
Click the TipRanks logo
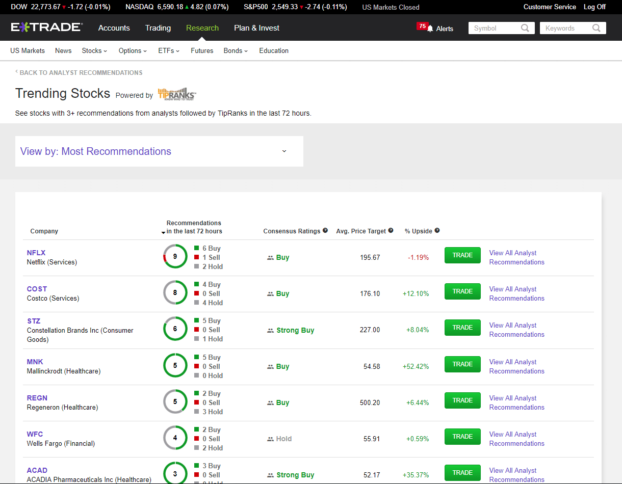click(x=176, y=94)
